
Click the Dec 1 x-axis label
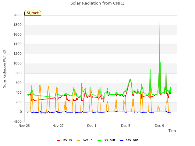pyautogui.click(x=92, y=126)
